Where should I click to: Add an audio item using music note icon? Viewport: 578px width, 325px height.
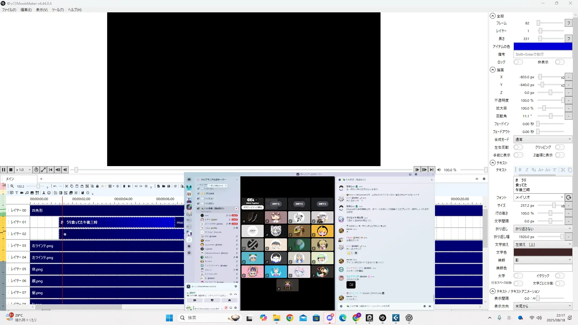[x=27, y=193]
